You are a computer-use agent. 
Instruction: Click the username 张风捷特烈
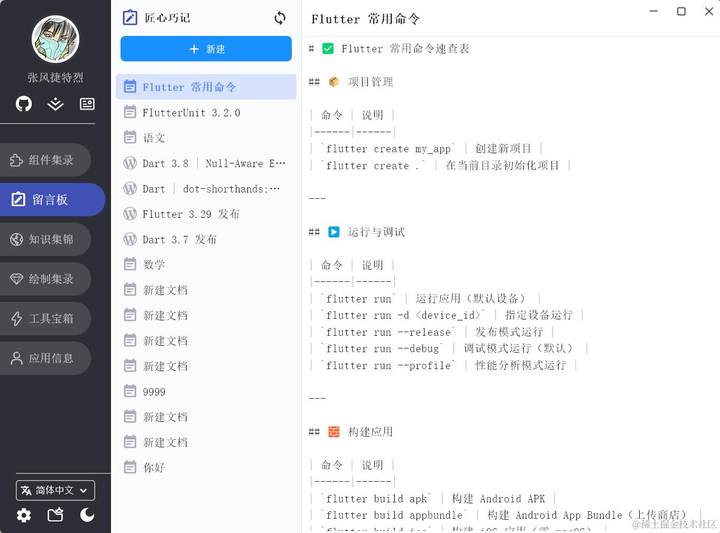56,78
